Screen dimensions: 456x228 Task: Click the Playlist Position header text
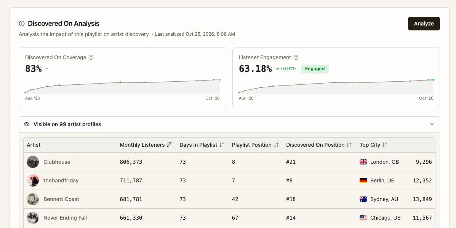[251, 145]
